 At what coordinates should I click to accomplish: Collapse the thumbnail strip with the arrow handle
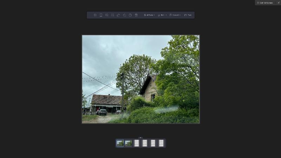pyautogui.click(x=140, y=138)
